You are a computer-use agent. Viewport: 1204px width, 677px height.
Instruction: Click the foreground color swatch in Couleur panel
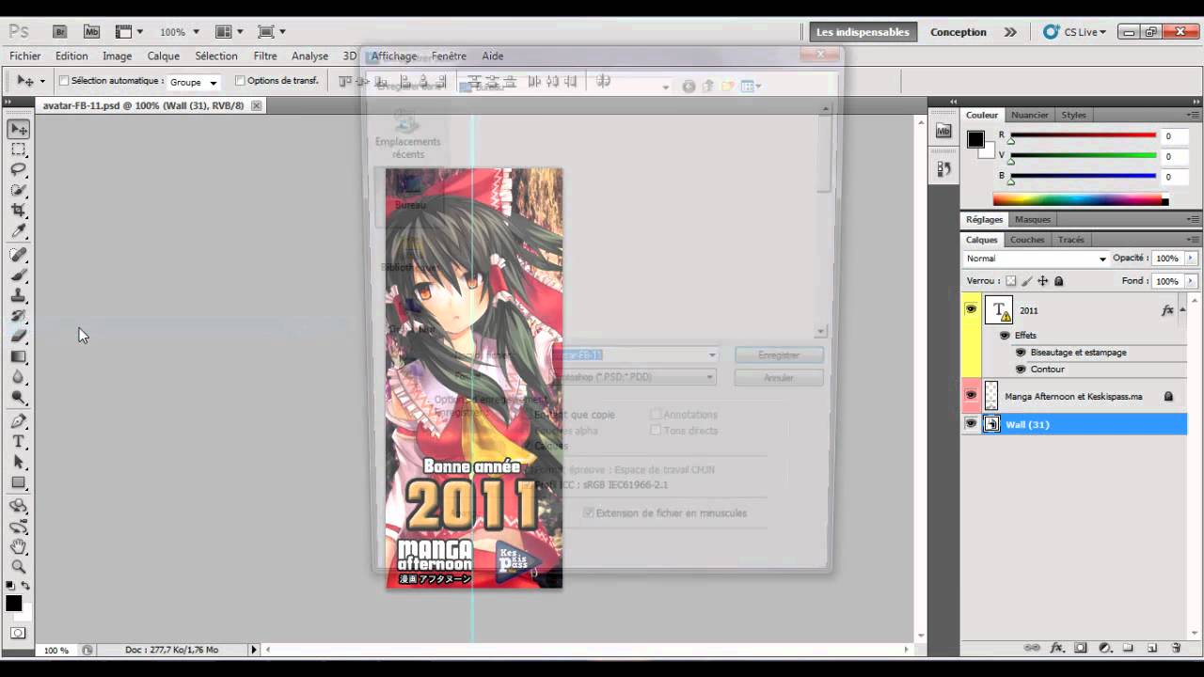click(975, 139)
